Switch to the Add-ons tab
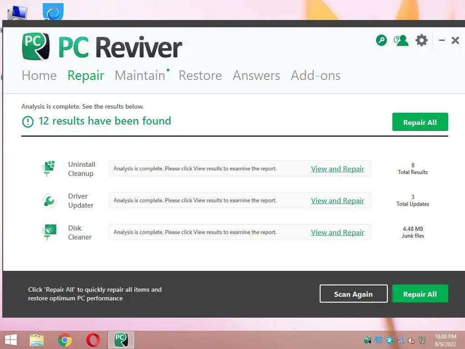The height and width of the screenshot is (349, 465). (316, 75)
